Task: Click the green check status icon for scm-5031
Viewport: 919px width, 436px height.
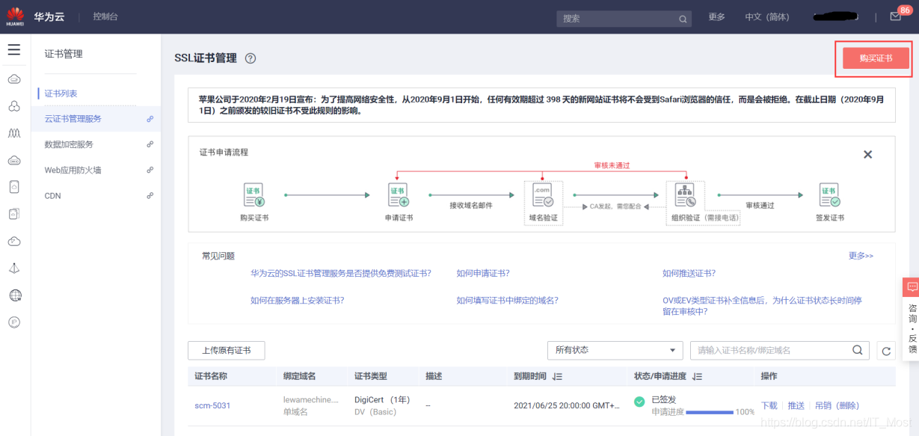Action: 639,402
